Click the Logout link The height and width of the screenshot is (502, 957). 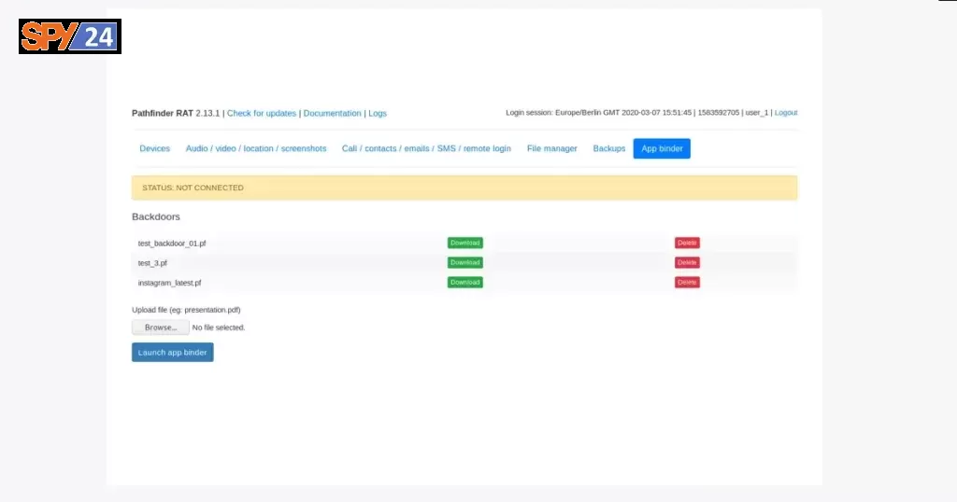click(785, 113)
